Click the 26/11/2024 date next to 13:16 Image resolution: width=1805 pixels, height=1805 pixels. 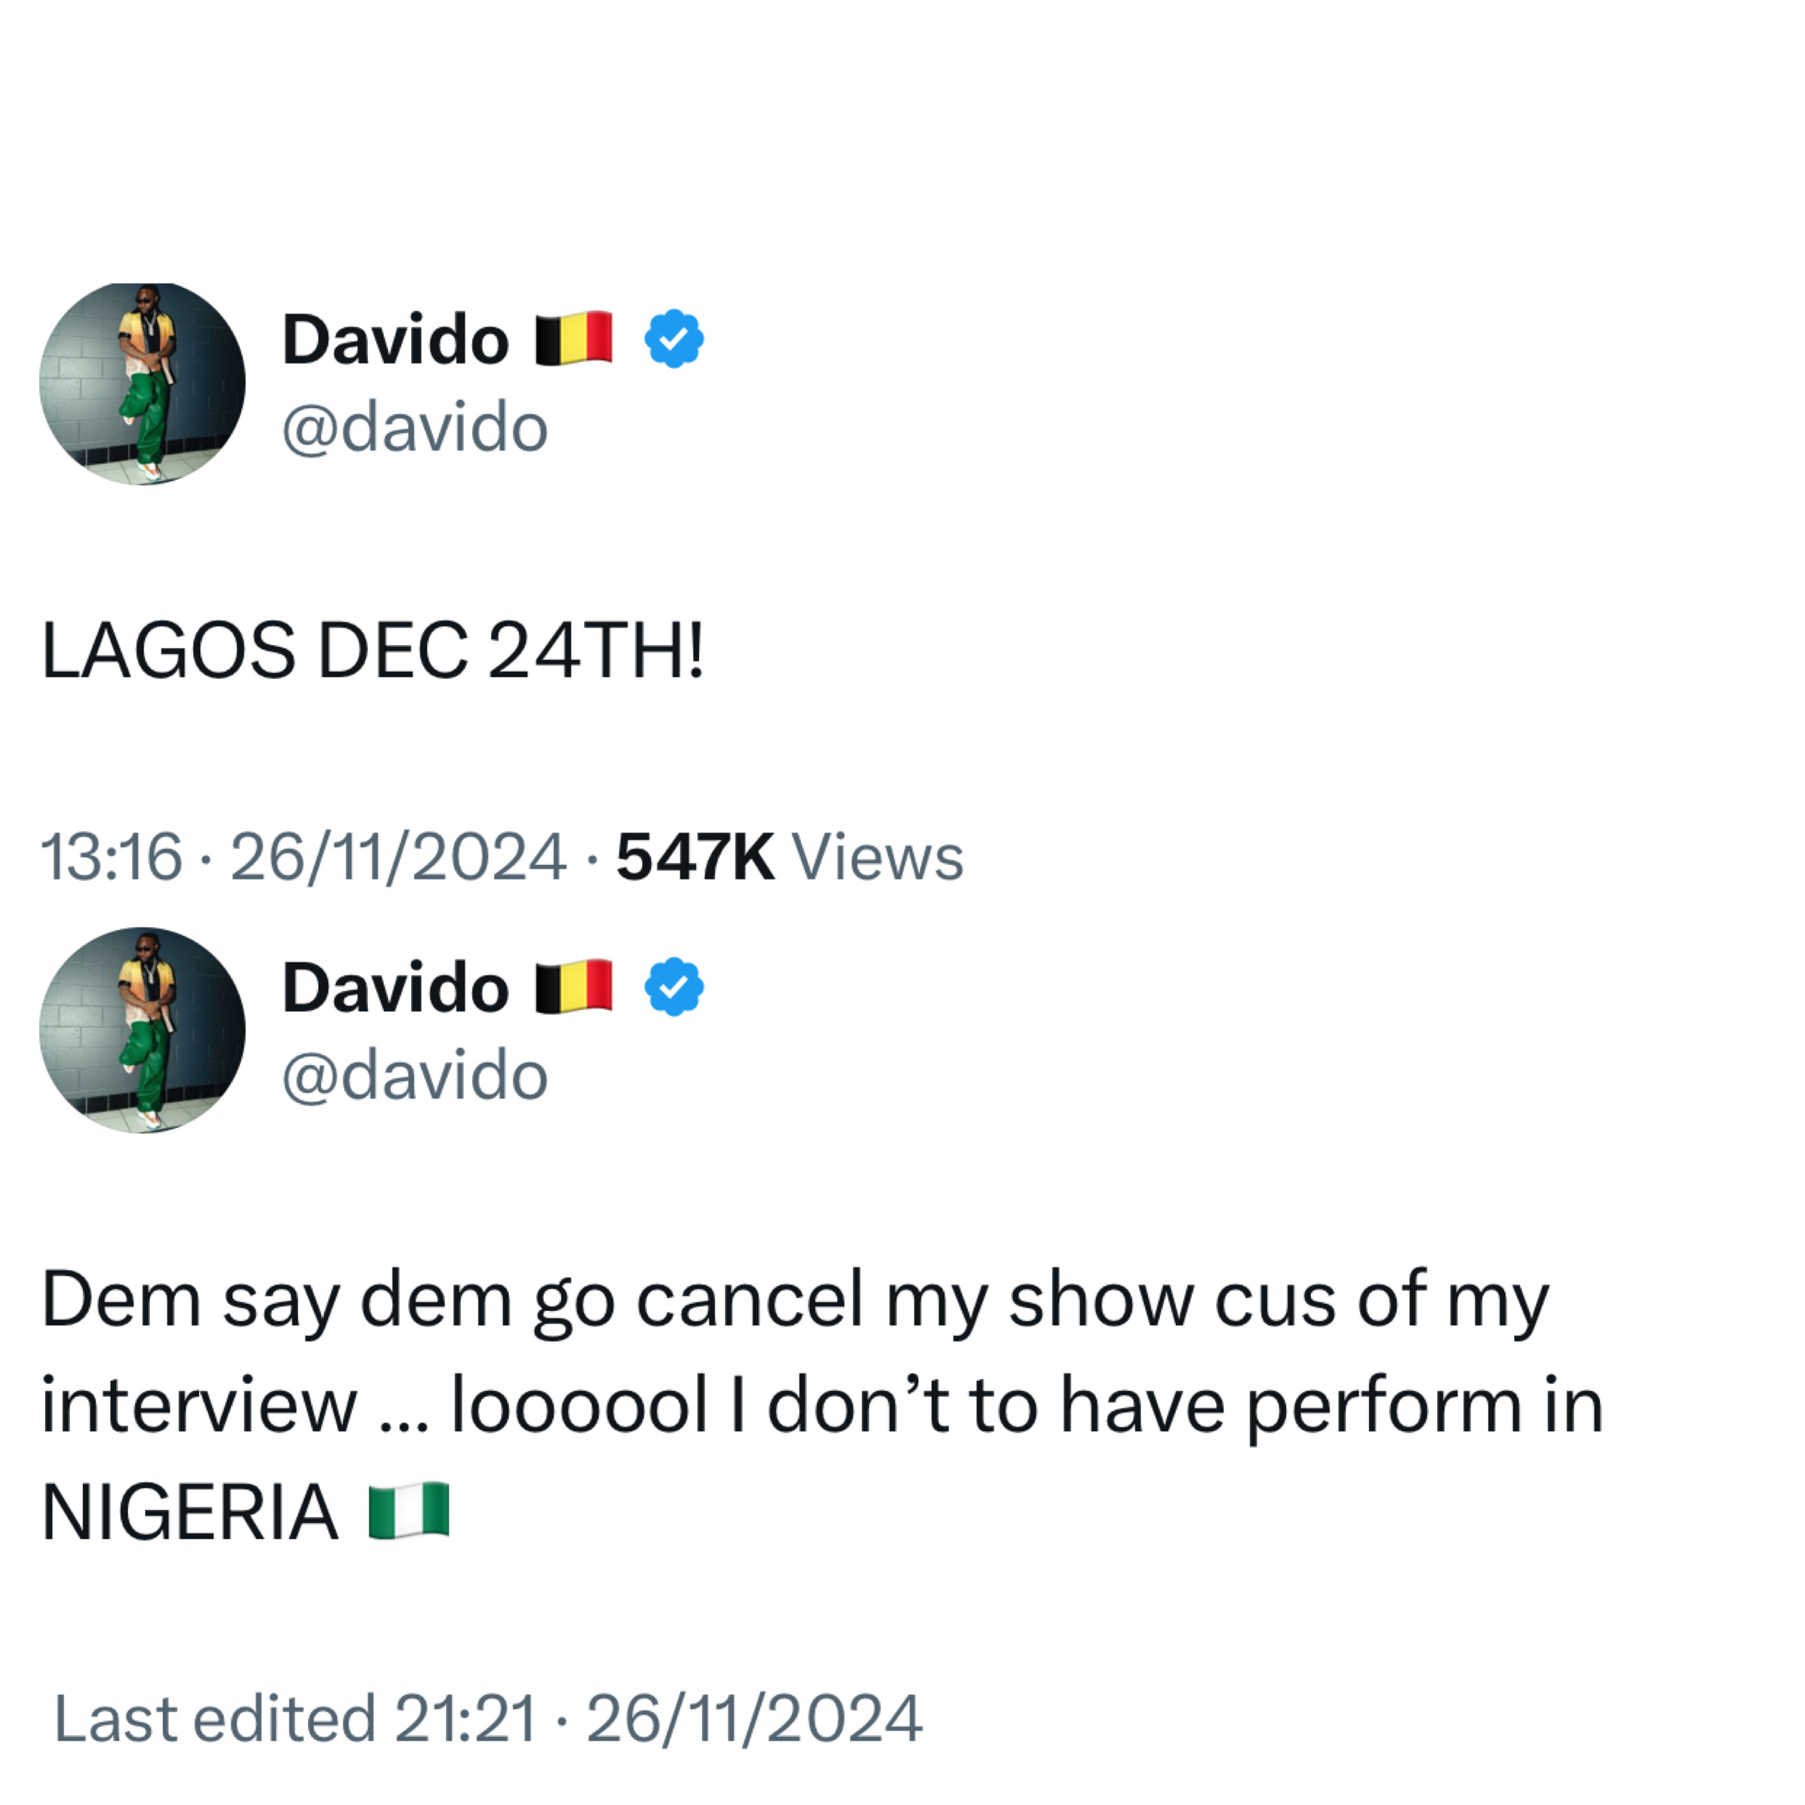click(x=398, y=857)
